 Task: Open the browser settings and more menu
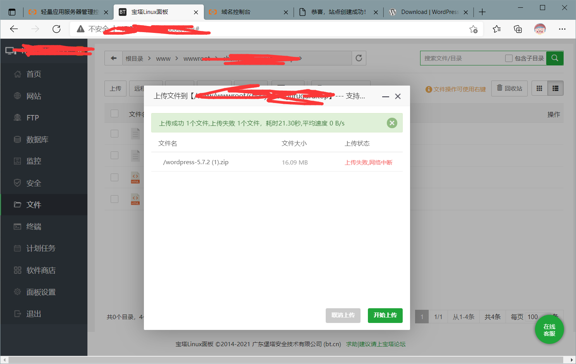(x=562, y=29)
